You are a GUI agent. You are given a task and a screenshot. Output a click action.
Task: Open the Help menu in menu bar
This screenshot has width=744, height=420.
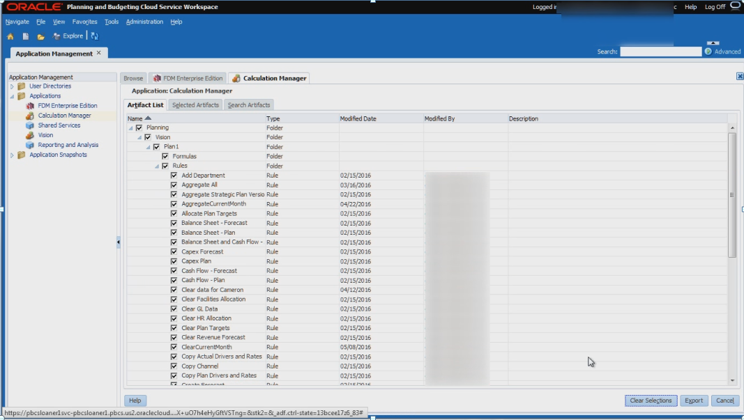(176, 22)
